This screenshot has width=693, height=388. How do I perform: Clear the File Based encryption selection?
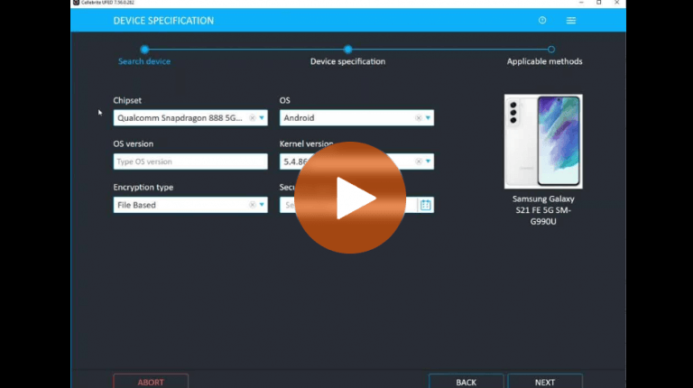click(x=253, y=205)
